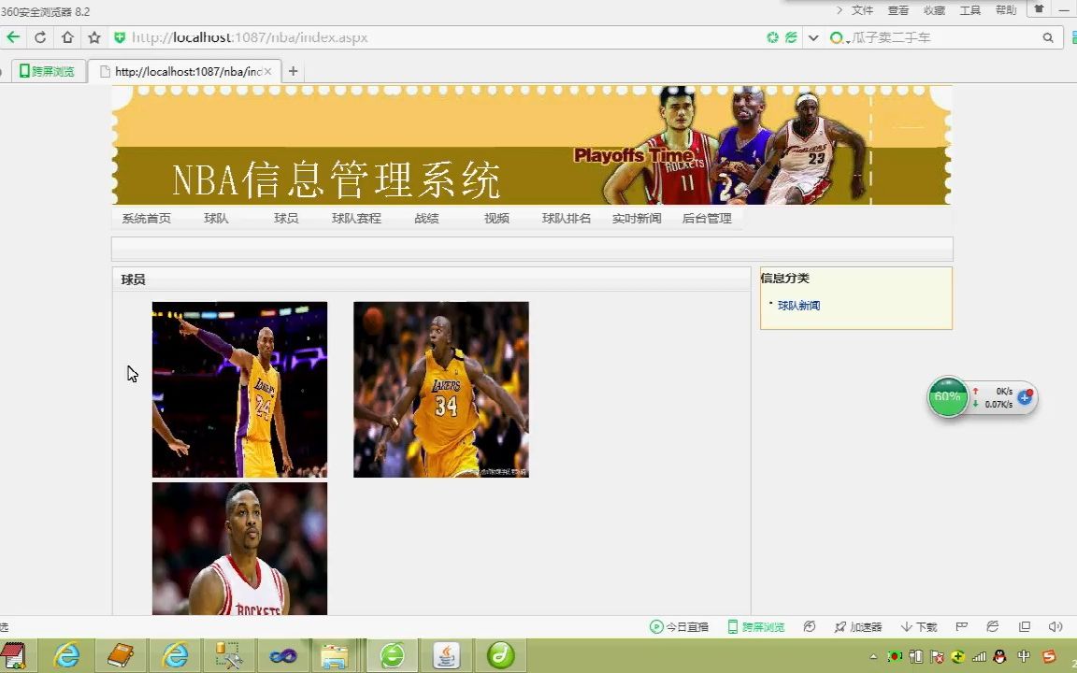Open new tab with the plus button
This screenshot has width=1077, height=673.
[x=293, y=71]
